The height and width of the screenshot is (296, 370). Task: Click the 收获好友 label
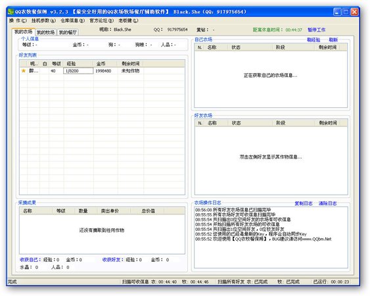pyautogui.click(x=113, y=260)
